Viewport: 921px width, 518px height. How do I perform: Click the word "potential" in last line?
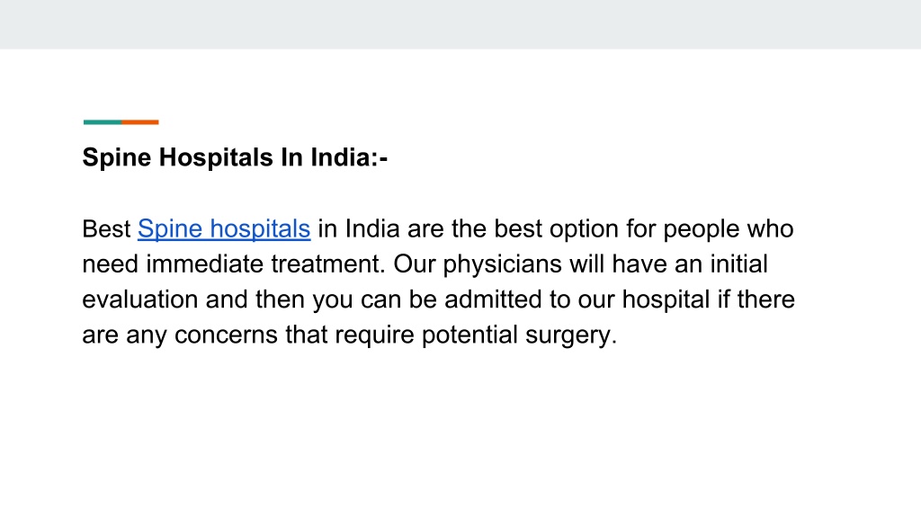pyautogui.click(x=469, y=335)
